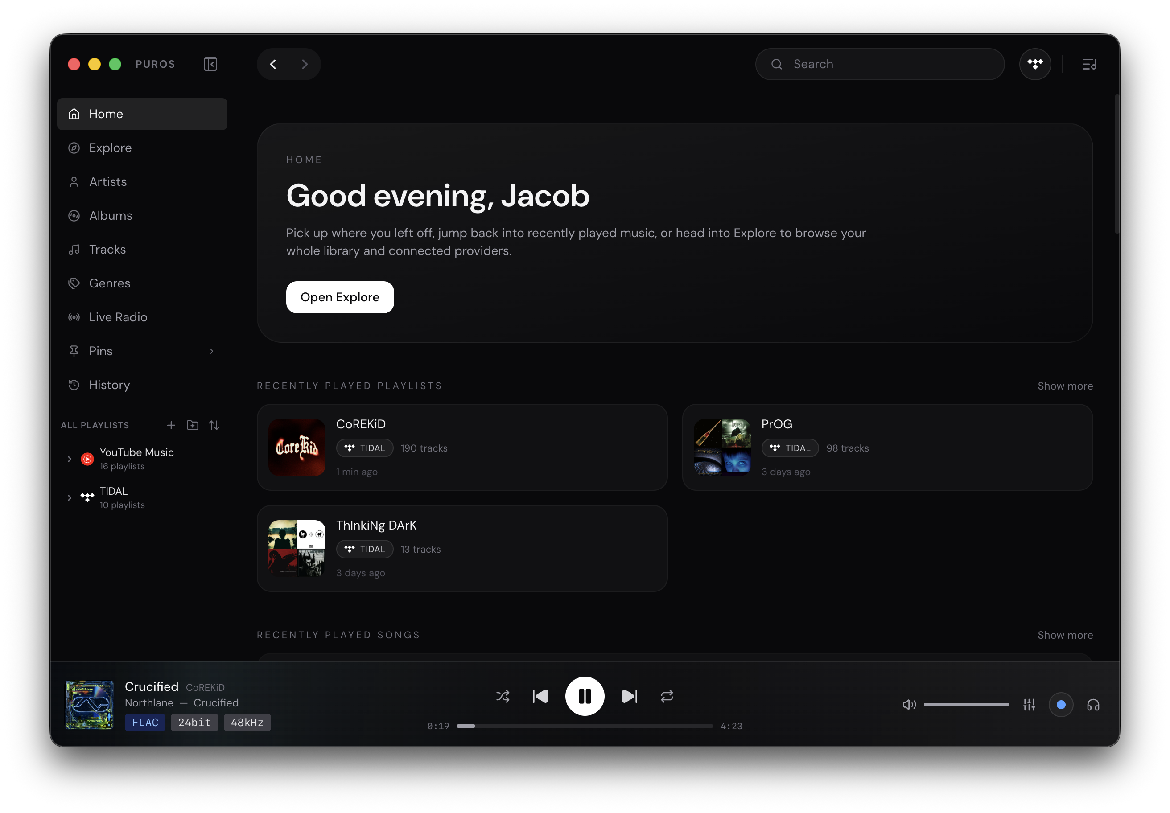
Task: Open History in the sidebar
Action: [142, 385]
